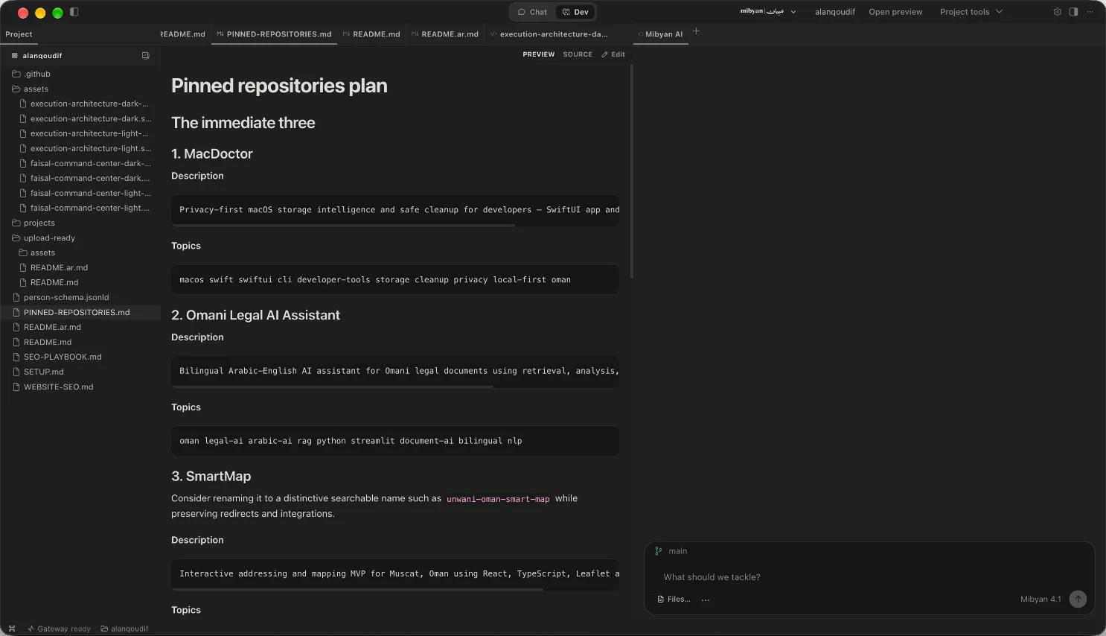The width and height of the screenshot is (1106, 636).
Task: Click the file icon beside SETUP.md
Action: coord(16,372)
